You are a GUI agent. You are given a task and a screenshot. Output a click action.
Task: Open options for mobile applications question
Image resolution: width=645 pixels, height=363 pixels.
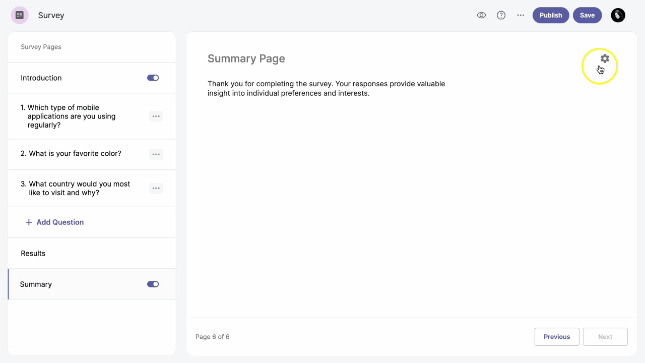pos(156,116)
